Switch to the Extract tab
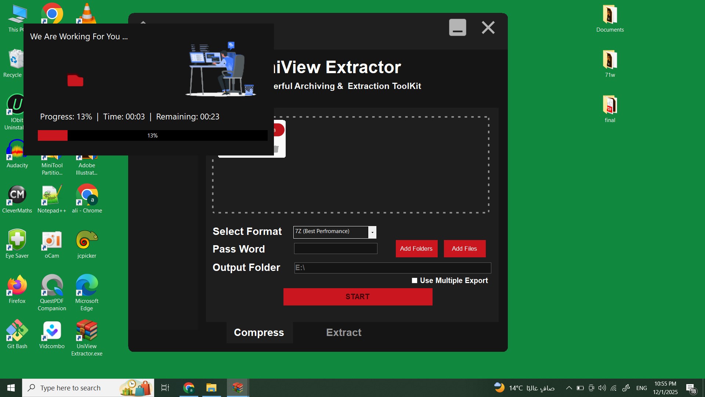 click(x=344, y=332)
